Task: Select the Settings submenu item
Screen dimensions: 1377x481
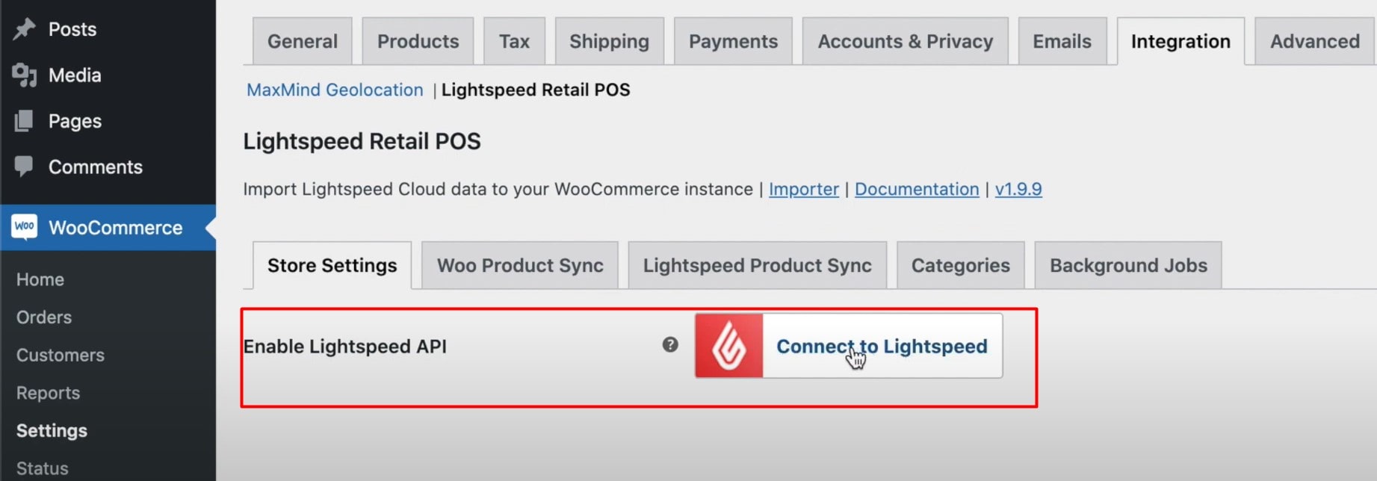Action: [x=52, y=431]
